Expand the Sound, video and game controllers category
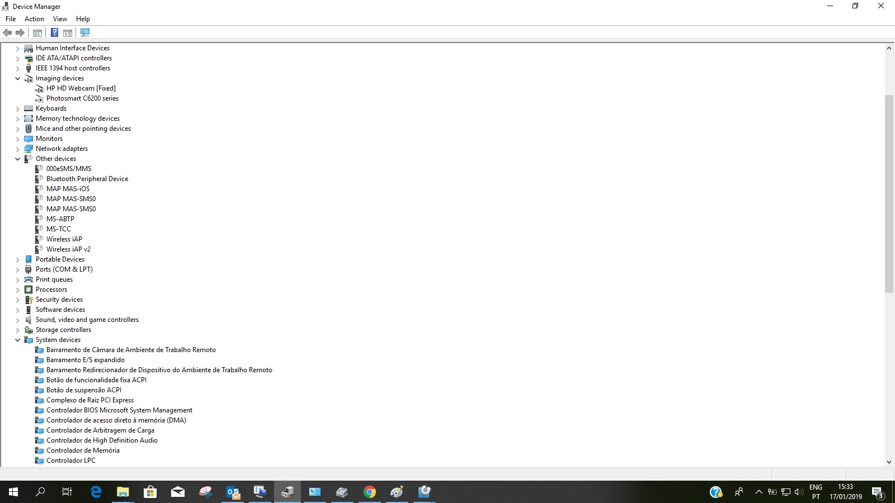 coord(17,320)
